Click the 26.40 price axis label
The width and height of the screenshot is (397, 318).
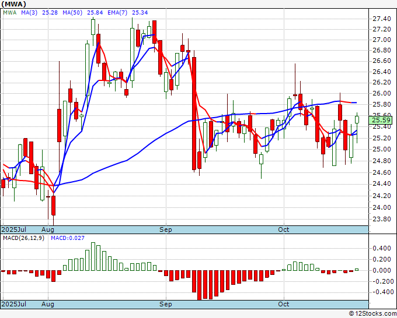[x=382, y=72]
